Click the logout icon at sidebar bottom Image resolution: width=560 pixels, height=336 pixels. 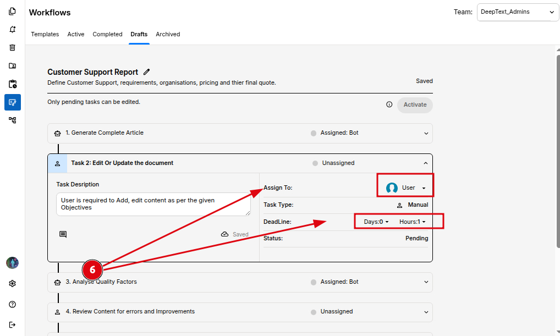pyautogui.click(x=12, y=324)
